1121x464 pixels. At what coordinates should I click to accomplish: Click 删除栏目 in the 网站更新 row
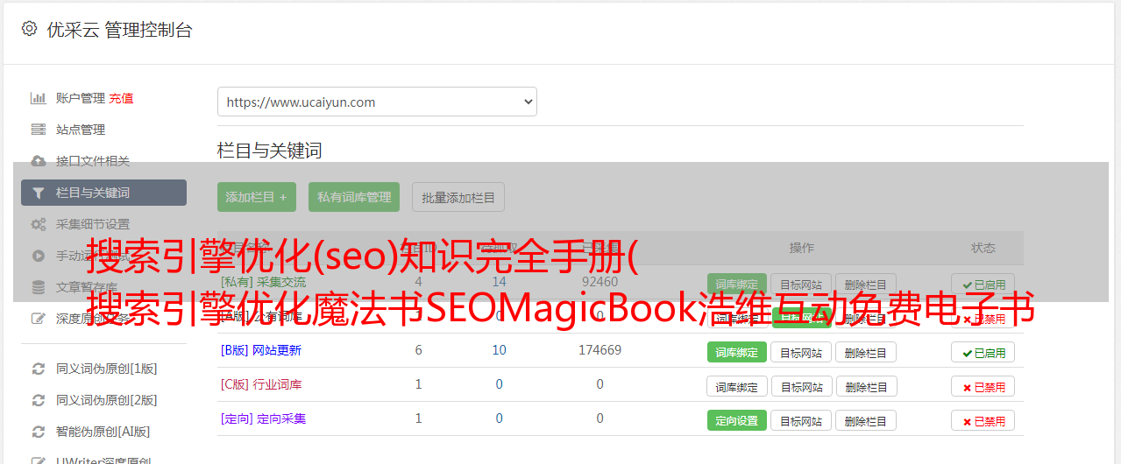pos(865,352)
